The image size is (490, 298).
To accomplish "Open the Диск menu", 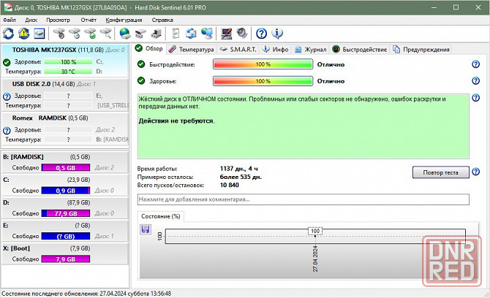I will (31, 20).
